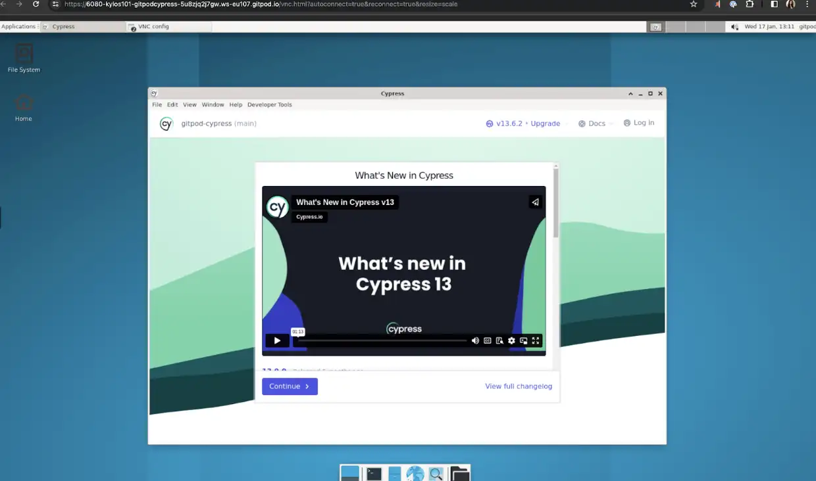Click the browser address bar URL

tap(261, 4)
